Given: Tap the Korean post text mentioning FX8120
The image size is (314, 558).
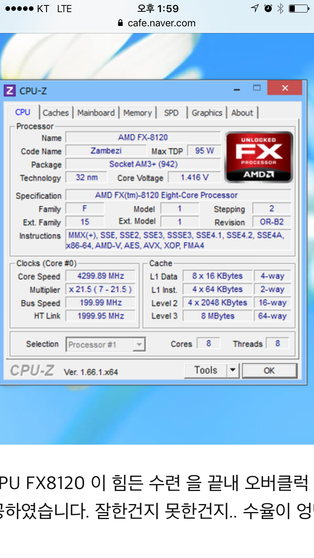Looking at the screenshot, I should [x=157, y=497].
